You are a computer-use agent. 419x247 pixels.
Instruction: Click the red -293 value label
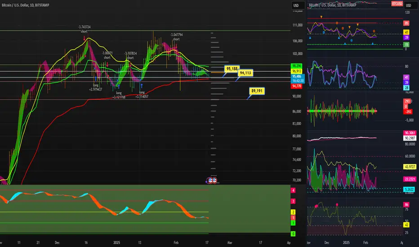click(408, 112)
